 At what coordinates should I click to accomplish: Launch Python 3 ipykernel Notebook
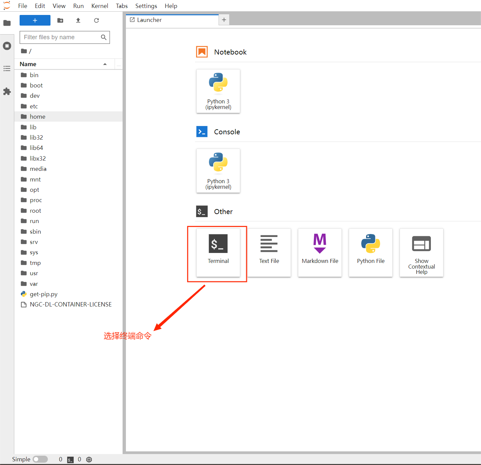(218, 91)
